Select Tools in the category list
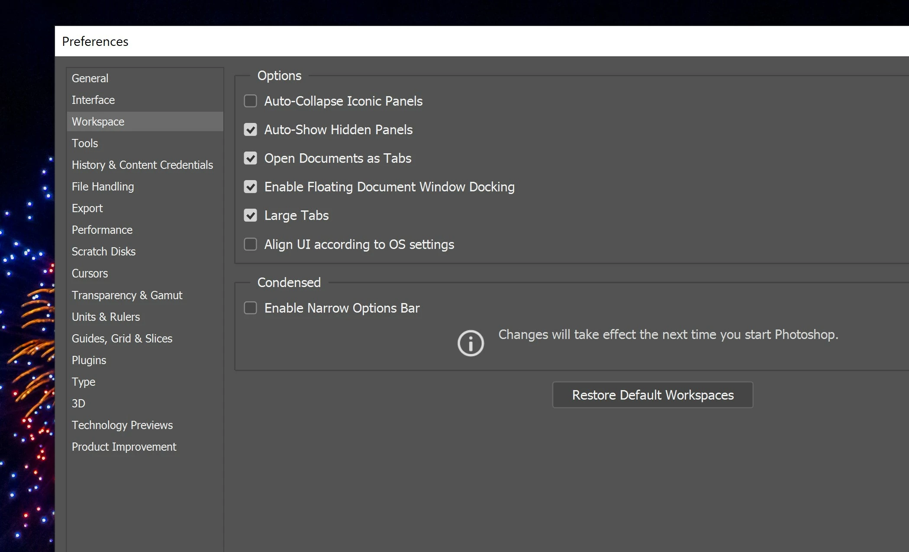 85,143
